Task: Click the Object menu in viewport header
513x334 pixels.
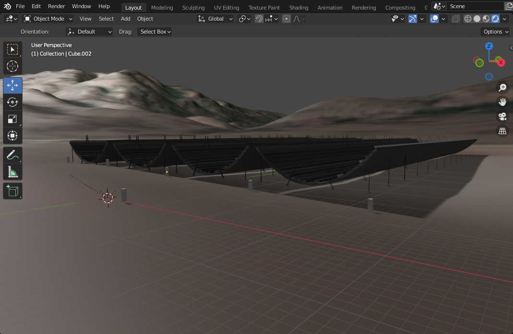Action: coord(145,19)
